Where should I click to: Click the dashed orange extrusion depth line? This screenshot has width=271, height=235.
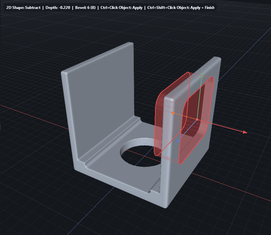tap(185, 116)
